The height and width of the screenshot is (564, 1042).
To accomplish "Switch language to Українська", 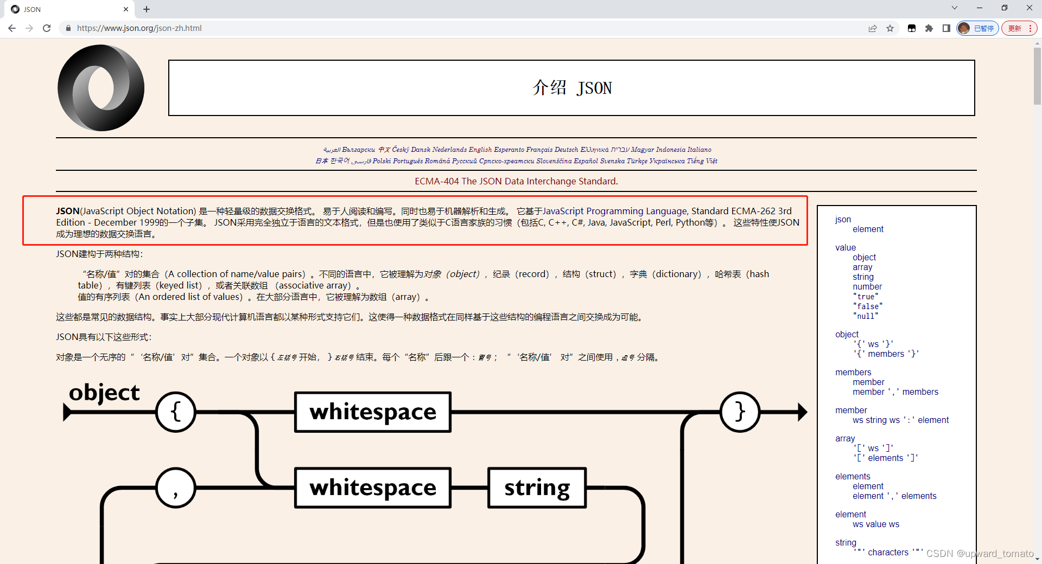I will pos(667,161).
